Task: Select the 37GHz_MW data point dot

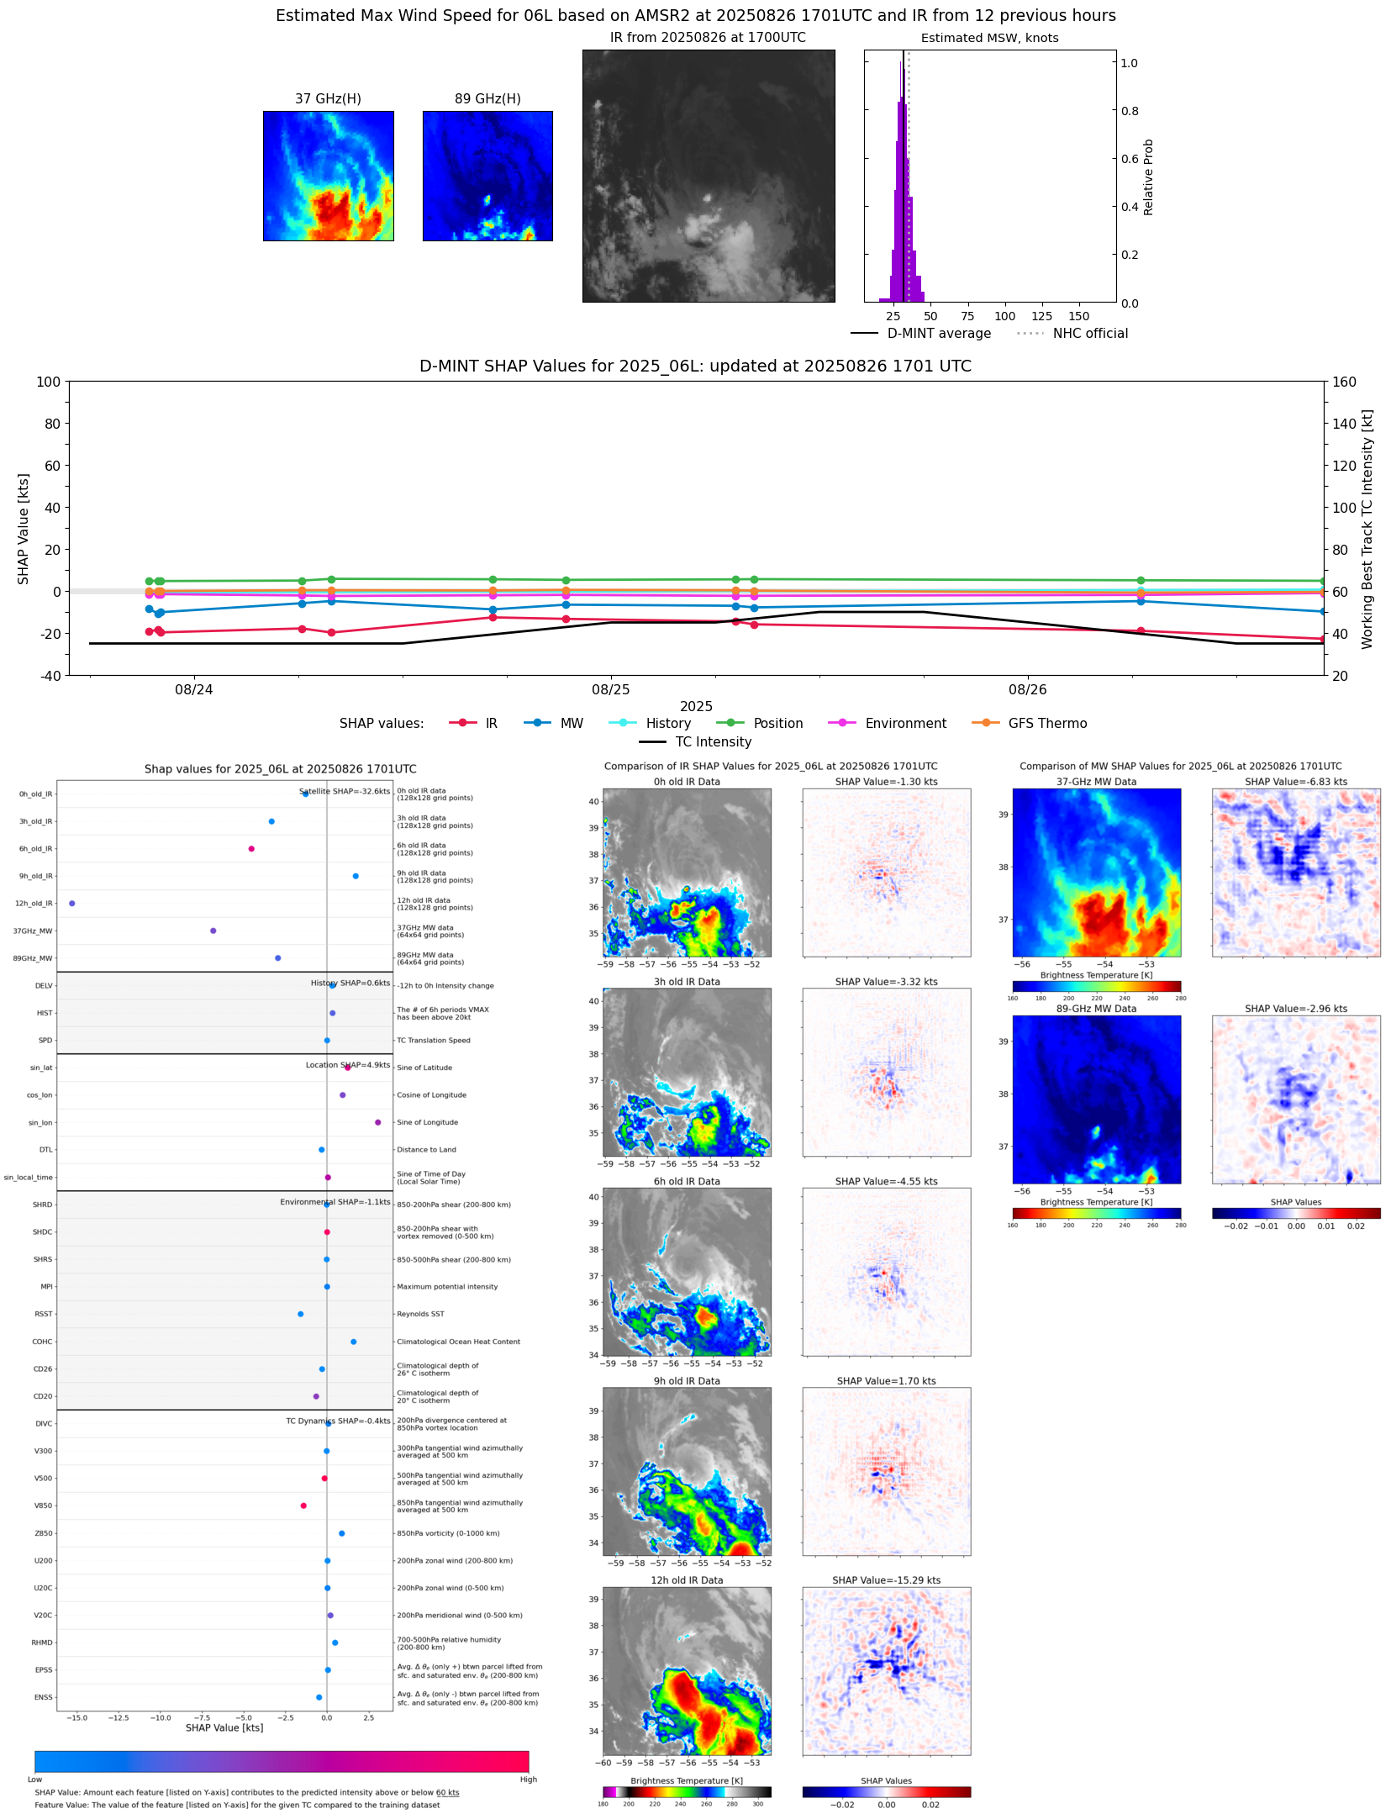Action: (213, 931)
